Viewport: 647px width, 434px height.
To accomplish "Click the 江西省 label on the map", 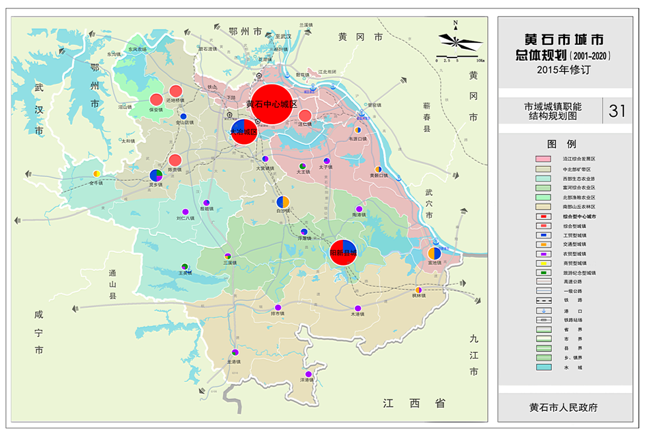I will point(414,403).
